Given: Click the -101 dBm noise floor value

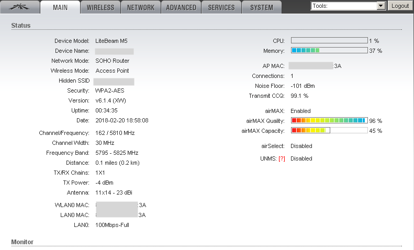Looking at the screenshot, I should pyautogui.click(x=303, y=86).
